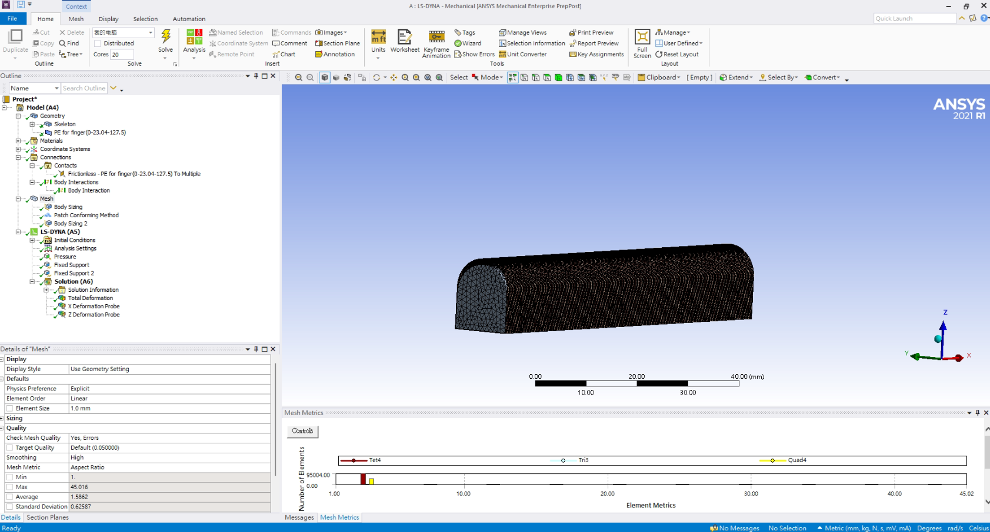This screenshot has height=532, width=990.
Task: Open the Display ribbon tab
Action: pos(108,19)
